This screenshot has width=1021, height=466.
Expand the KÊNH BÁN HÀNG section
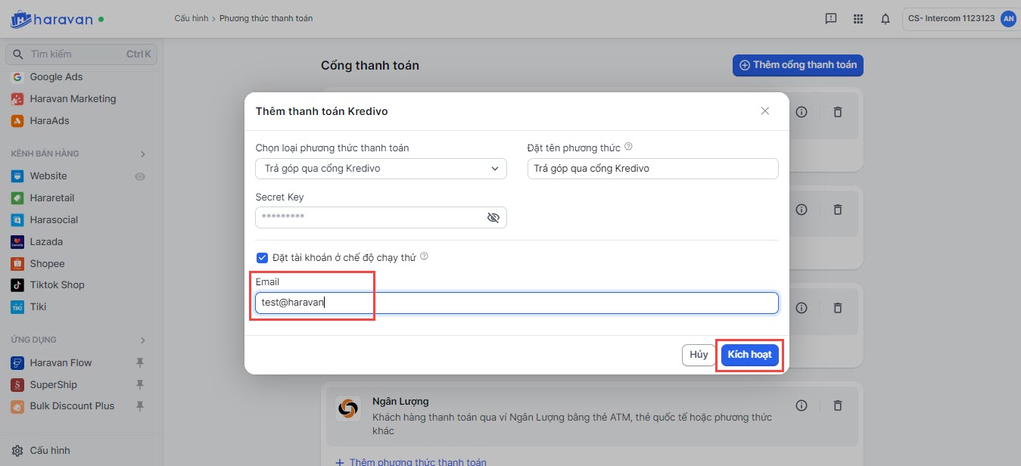click(143, 154)
